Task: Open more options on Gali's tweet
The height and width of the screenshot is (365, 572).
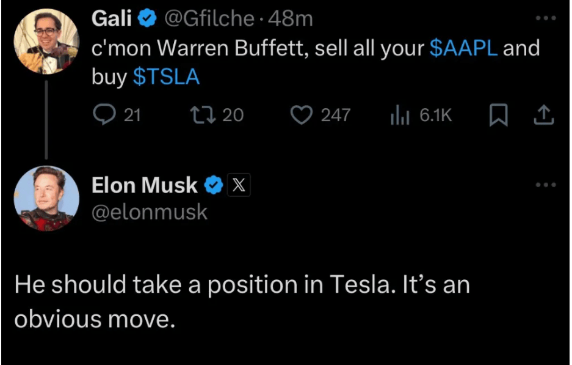Action: point(545,18)
